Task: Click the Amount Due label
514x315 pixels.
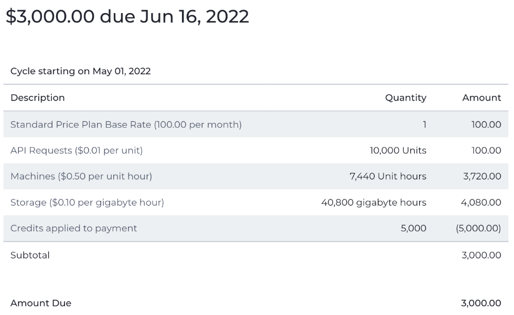Action: pyautogui.click(x=41, y=303)
